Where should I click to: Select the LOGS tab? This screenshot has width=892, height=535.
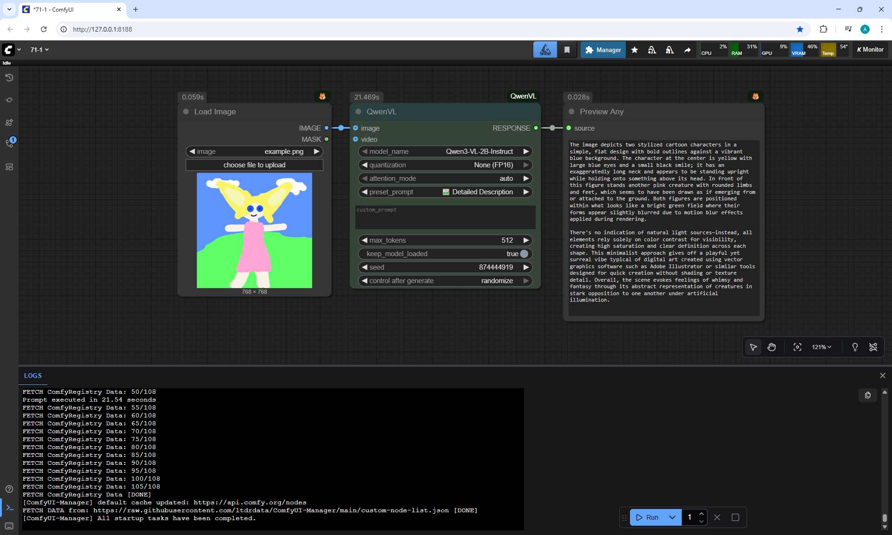point(33,376)
